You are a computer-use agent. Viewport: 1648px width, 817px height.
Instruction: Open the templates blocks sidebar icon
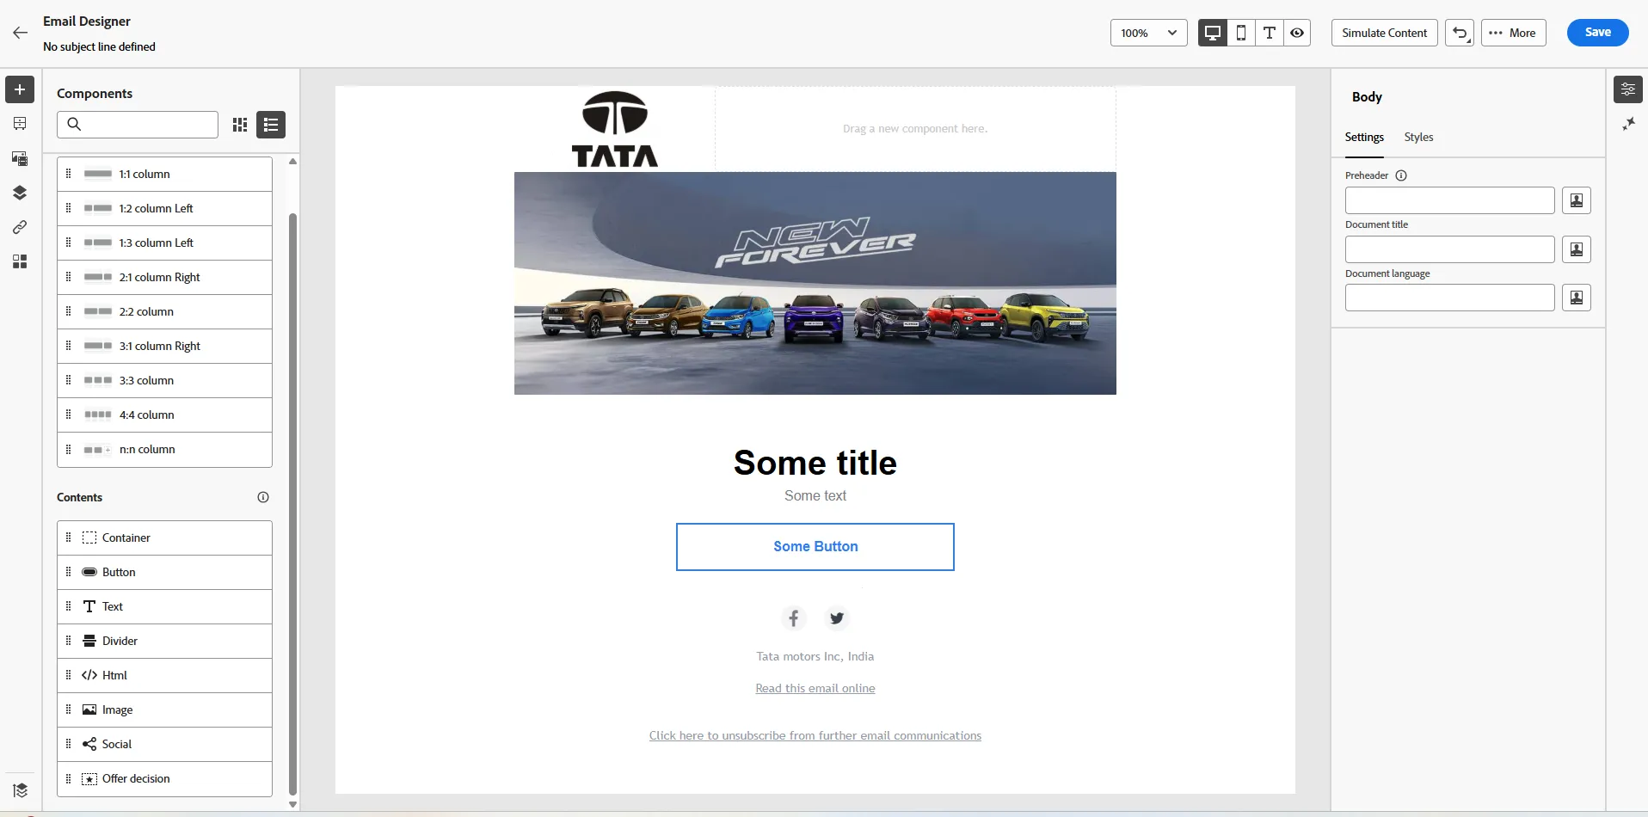click(20, 261)
